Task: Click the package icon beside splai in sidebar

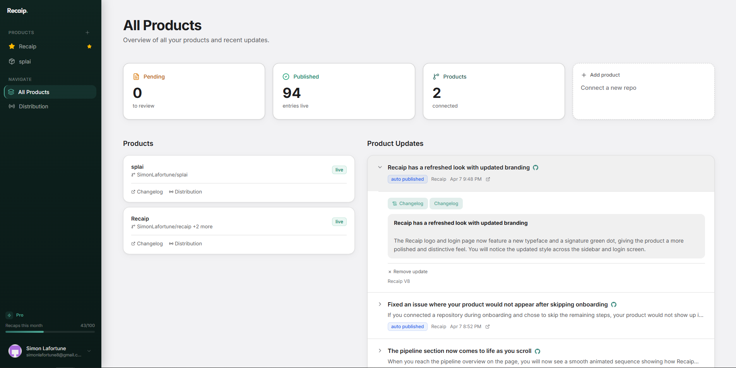Action: (12, 61)
